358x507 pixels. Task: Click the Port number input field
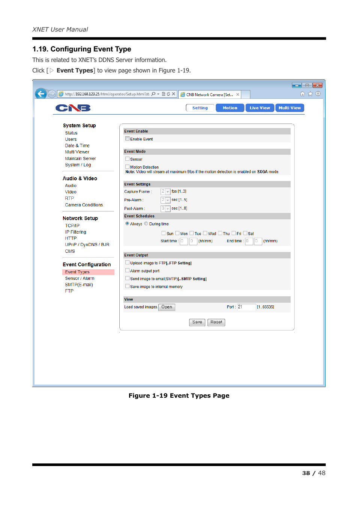pyautogui.click(x=247, y=307)
